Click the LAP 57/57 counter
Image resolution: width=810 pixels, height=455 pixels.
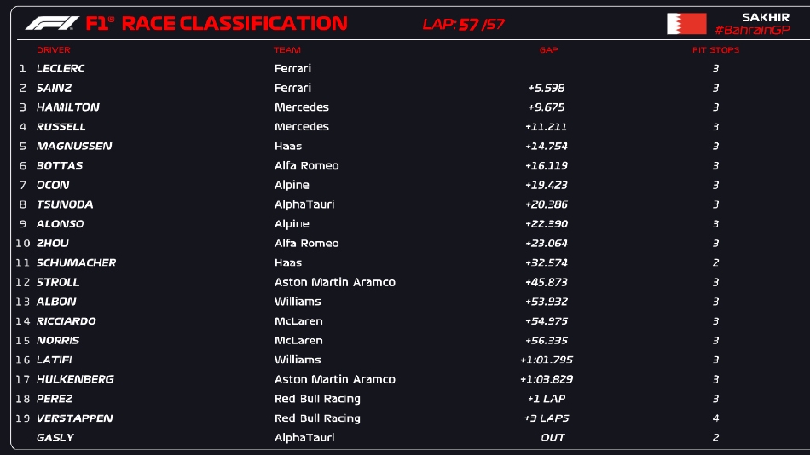[x=464, y=24]
